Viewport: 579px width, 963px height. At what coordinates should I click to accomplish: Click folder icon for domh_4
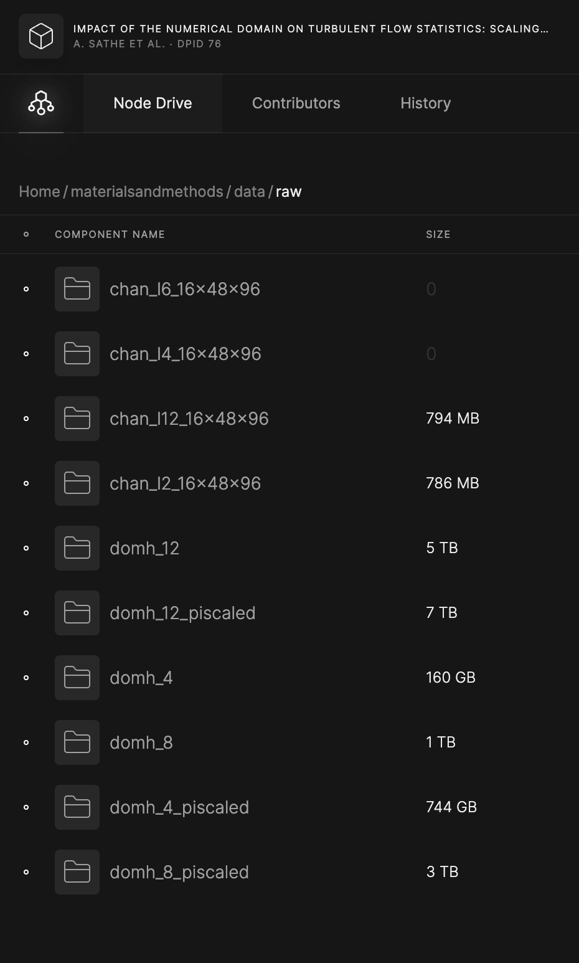pos(77,678)
